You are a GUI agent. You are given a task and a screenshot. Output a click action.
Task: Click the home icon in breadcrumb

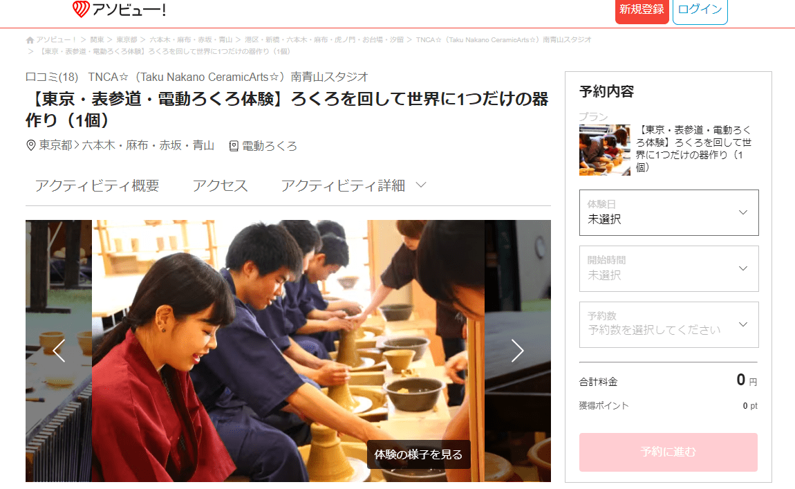(30, 40)
